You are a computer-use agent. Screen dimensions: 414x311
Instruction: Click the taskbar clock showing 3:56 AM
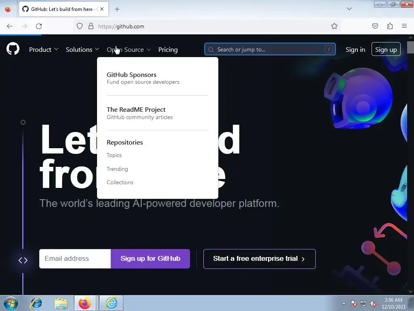393,303
